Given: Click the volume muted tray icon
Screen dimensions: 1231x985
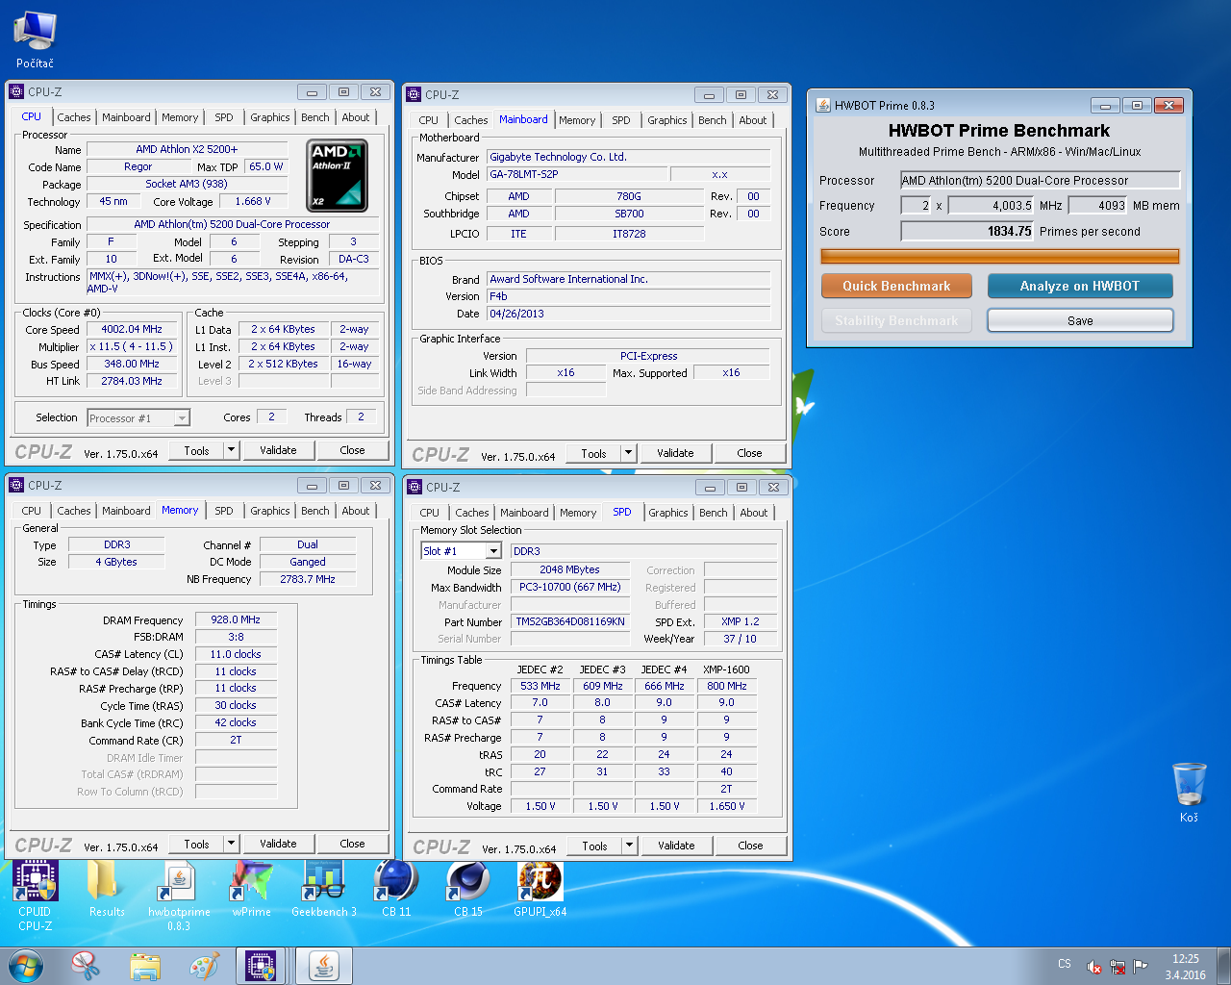Looking at the screenshot, I should (x=1094, y=967).
